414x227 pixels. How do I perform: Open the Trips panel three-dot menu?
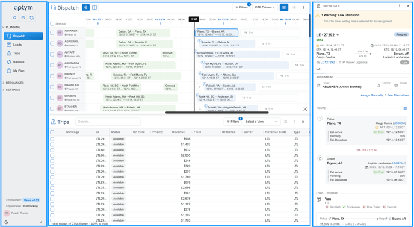294,122
